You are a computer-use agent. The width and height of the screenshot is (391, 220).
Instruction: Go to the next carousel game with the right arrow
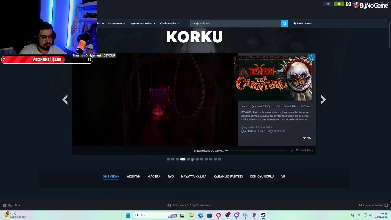click(323, 100)
